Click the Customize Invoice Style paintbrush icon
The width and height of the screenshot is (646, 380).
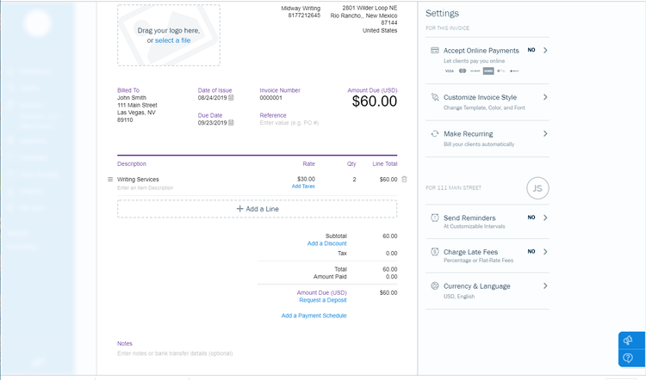(x=435, y=98)
